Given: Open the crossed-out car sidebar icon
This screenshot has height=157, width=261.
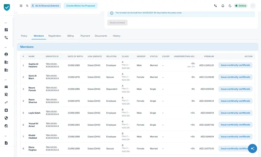Looking at the screenshot, I should click(x=6, y=95).
